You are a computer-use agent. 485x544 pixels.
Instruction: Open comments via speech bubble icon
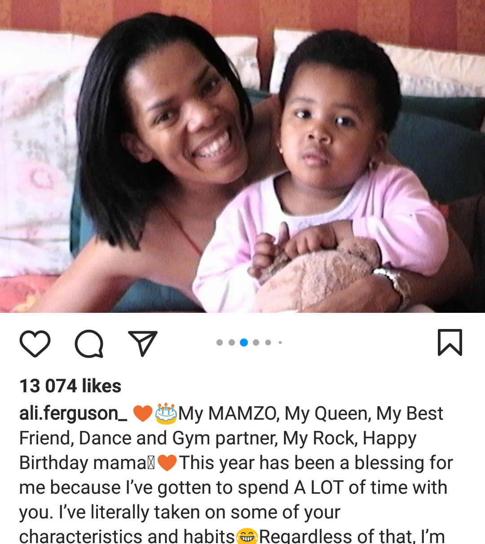[x=89, y=344]
